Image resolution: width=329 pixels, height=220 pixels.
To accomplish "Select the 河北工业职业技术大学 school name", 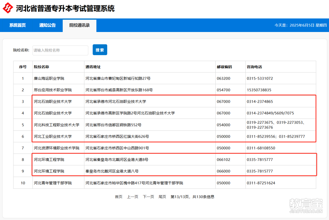I will pos(53,136).
